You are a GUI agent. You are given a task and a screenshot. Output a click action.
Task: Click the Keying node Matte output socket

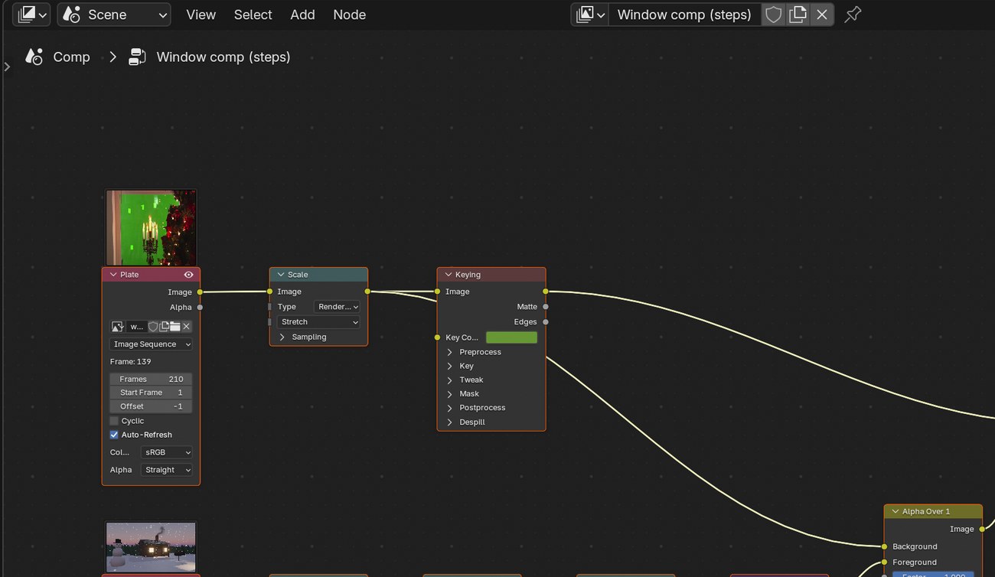pyautogui.click(x=545, y=307)
